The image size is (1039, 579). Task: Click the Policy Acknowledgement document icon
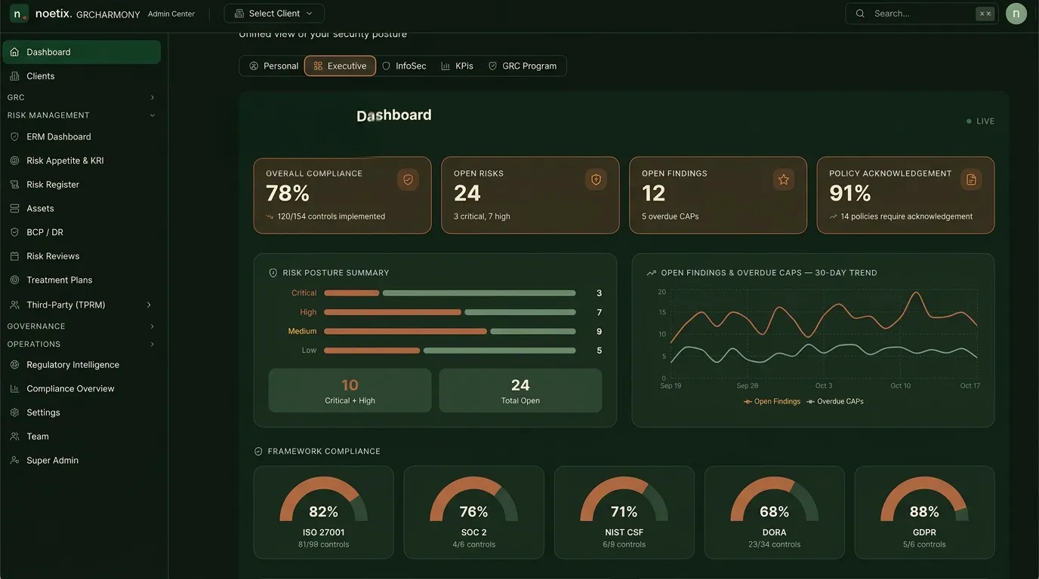point(971,179)
